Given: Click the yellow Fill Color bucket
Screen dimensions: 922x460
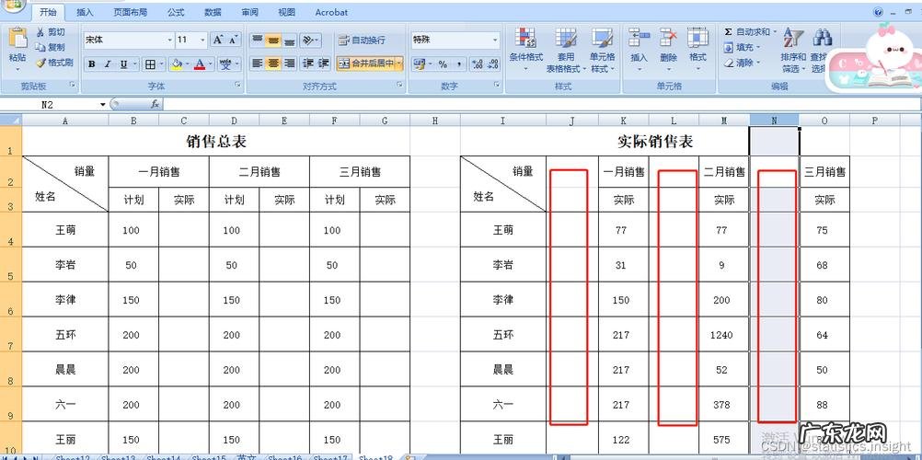Looking at the screenshot, I should [175, 64].
